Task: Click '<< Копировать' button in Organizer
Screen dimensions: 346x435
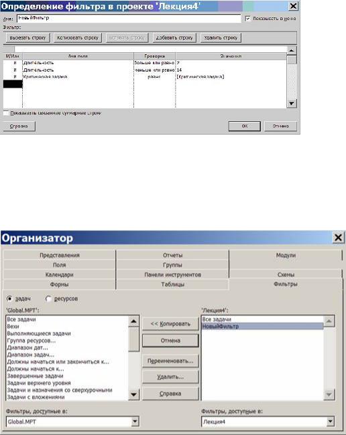Action: click(x=170, y=324)
